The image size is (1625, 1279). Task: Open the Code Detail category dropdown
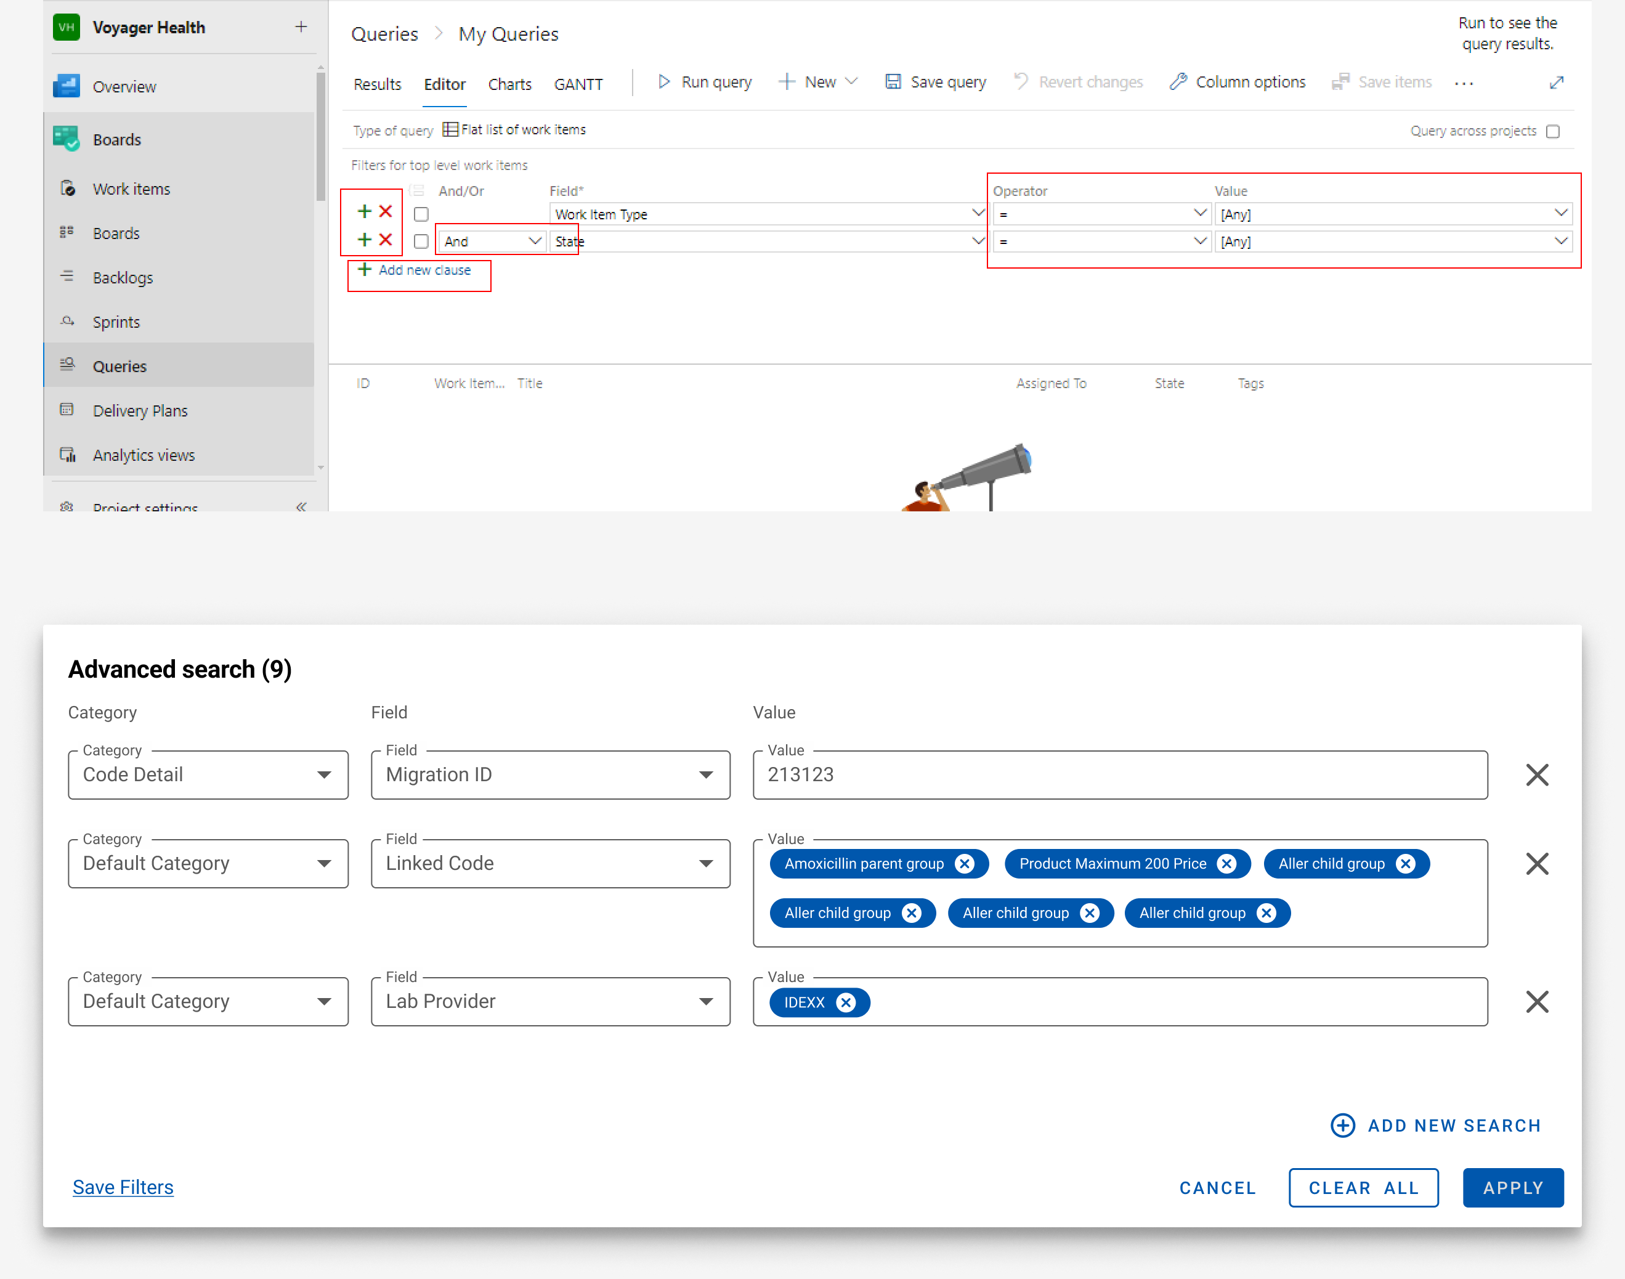(x=208, y=775)
